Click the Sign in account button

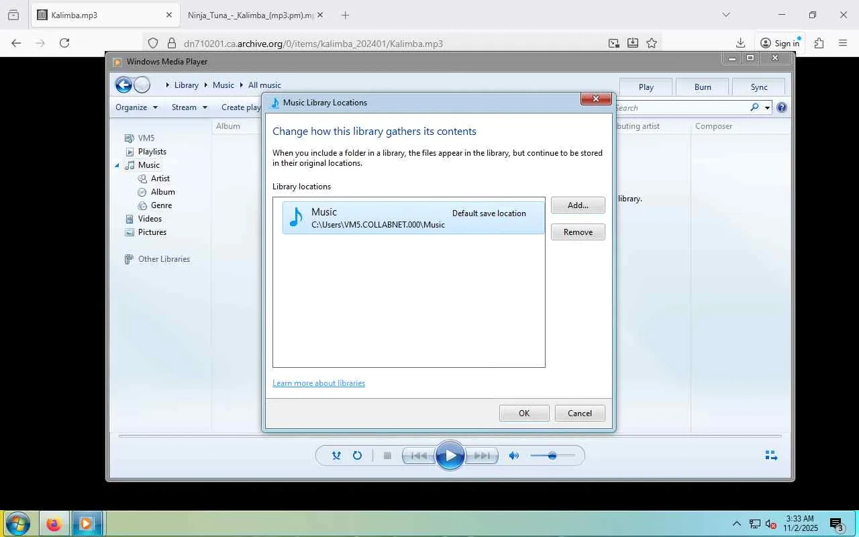(780, 43)
